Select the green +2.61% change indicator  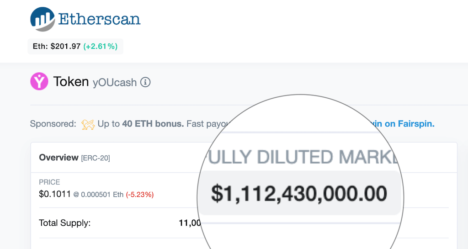(100, 47)
